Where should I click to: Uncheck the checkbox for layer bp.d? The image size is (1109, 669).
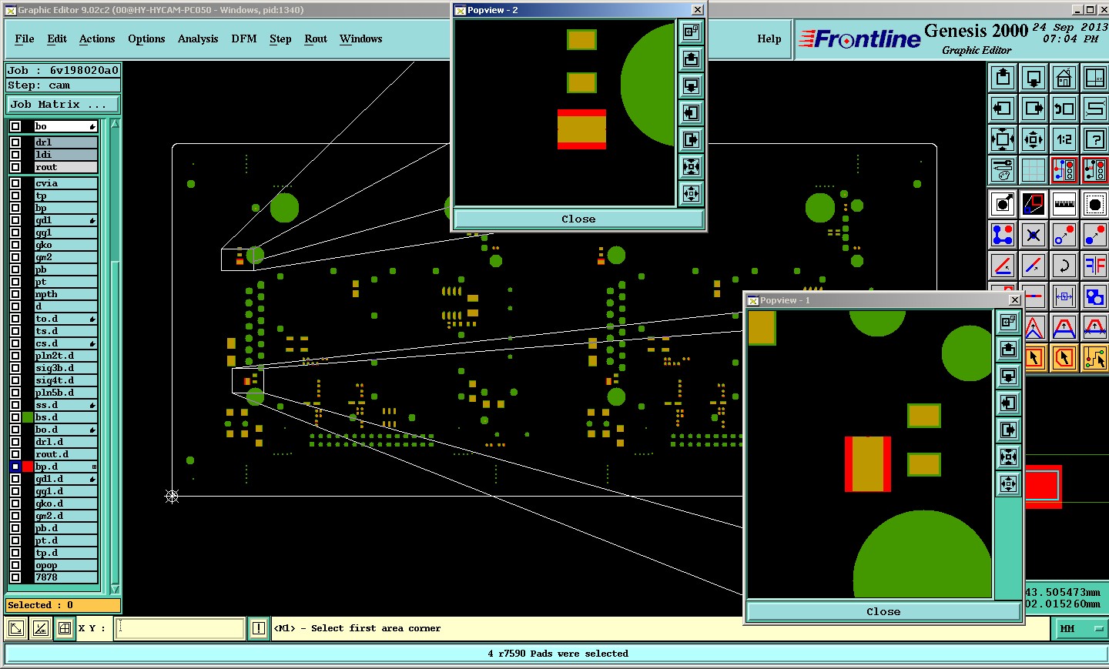[x=15, y=467]
